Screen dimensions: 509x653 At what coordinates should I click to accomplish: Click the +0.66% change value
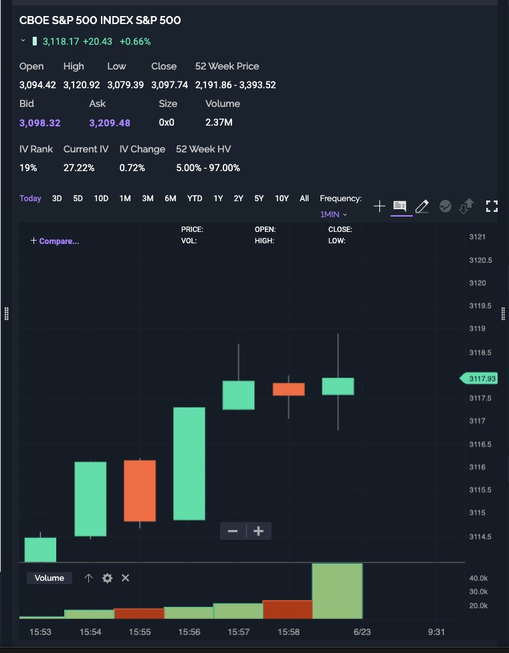(x=135, y=41)
